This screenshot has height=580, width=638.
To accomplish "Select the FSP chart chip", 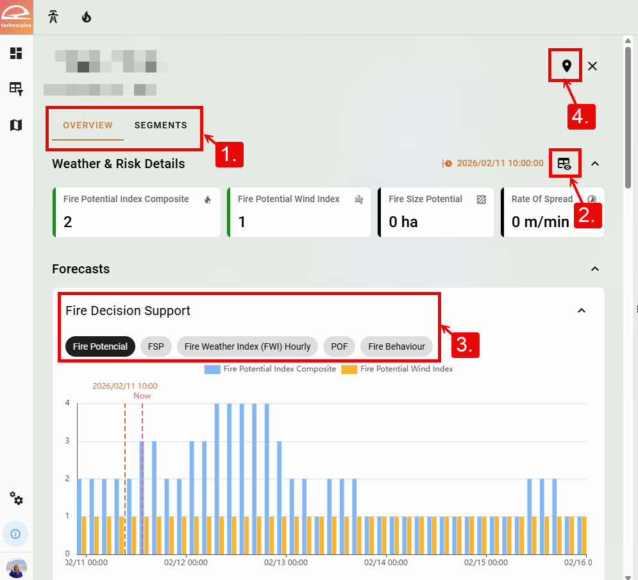I will pyautogui.click(x=156, y=346).
